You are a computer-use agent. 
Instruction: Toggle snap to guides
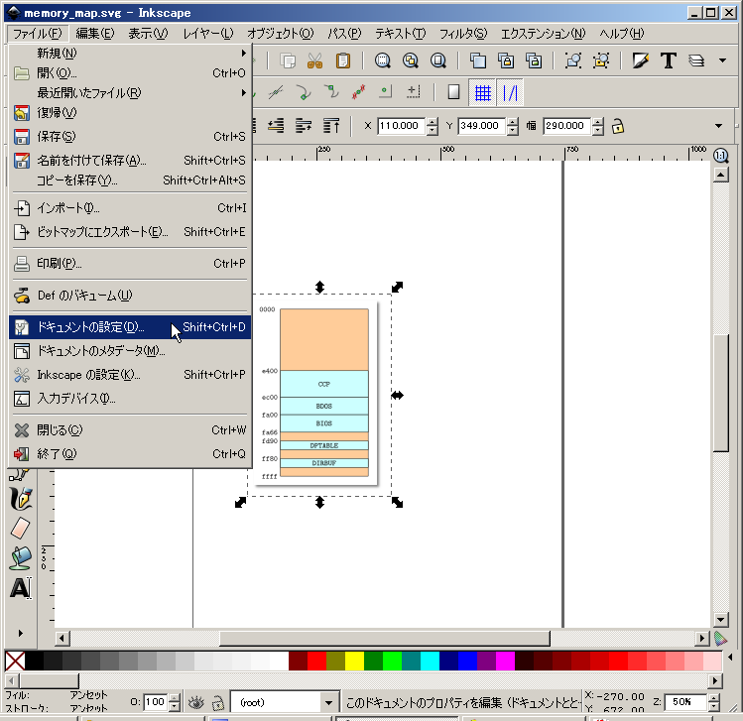(510, 92)
